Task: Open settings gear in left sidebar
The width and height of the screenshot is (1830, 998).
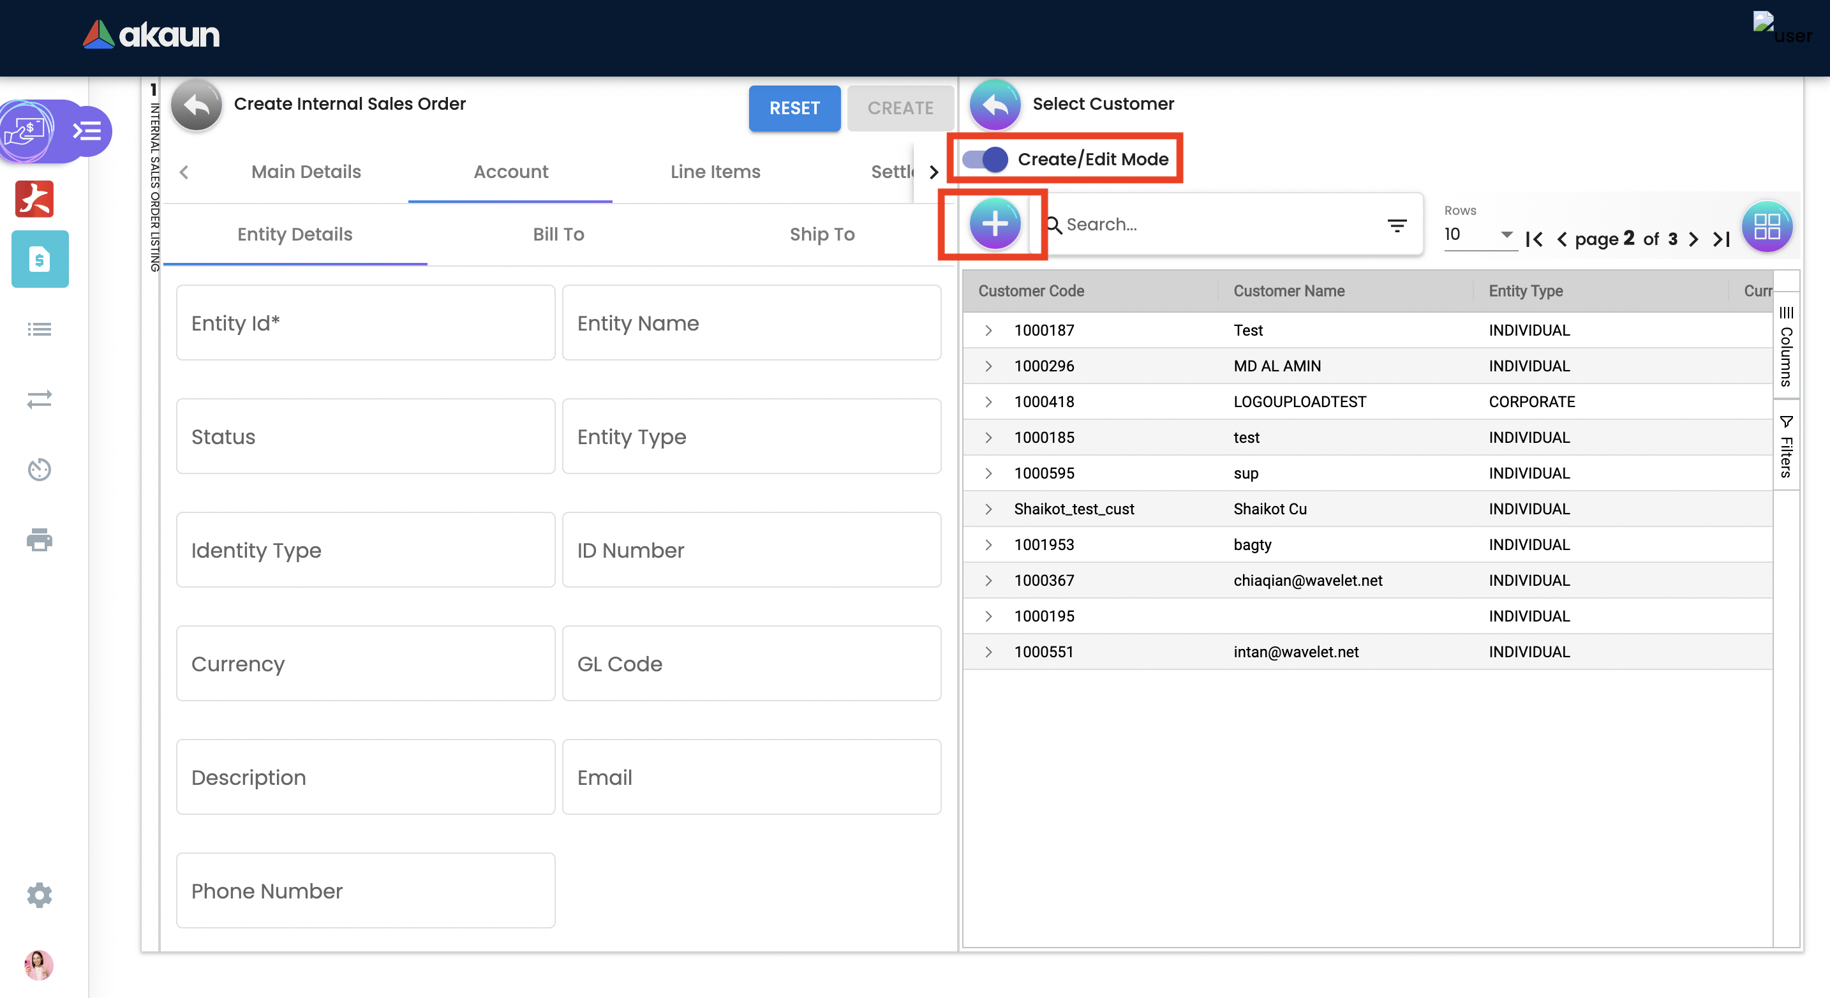Action: (x=39, y=895)
